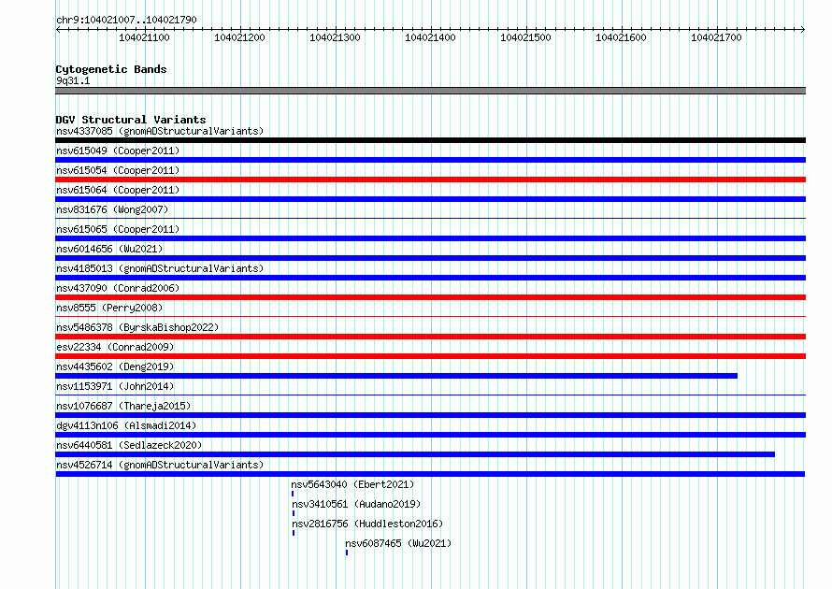
Task: Open nsv4435602 (Deng2019) label
Action: (x=115, y=366)
